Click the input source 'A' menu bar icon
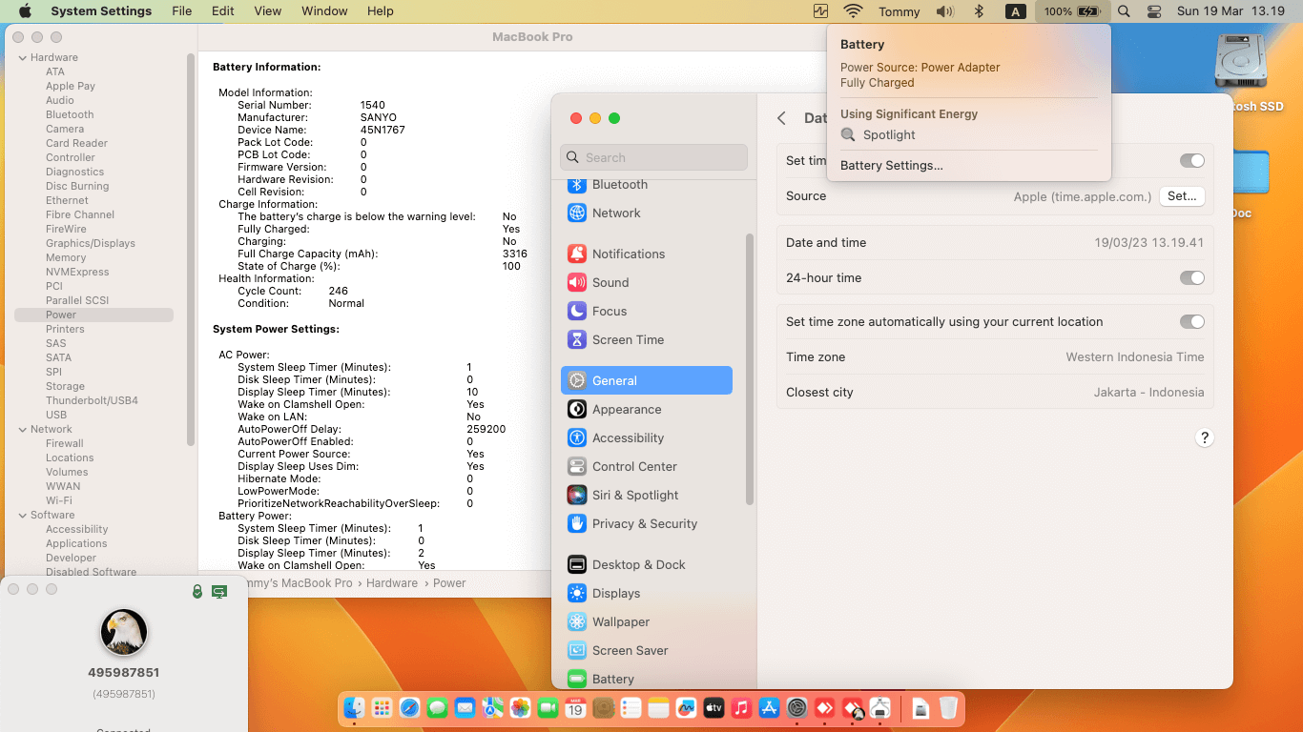The width and height of the screenshot is (1303, 732). click(1016, 11)
